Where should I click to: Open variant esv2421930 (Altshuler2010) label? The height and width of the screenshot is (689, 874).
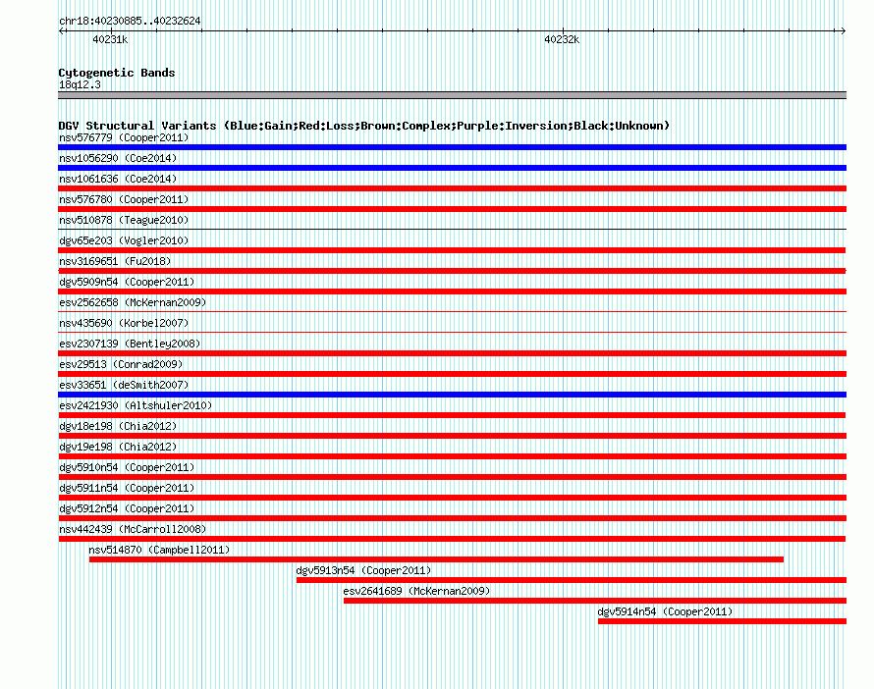(x=136, y=405)
